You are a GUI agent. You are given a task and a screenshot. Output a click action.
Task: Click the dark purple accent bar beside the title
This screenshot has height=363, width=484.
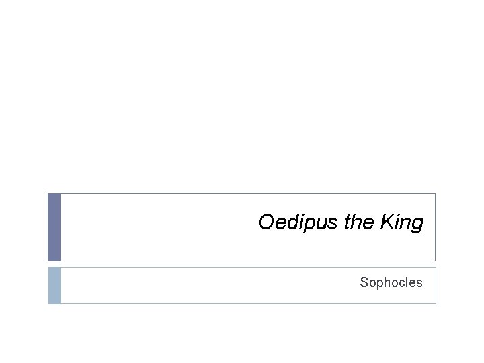point(54,227)
